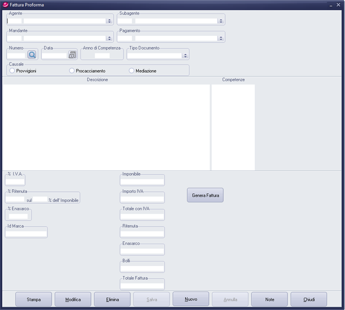This screenshot has width=345, height=310.
Task: Choose the Procacciamento causale option
Action: point(72,71)
